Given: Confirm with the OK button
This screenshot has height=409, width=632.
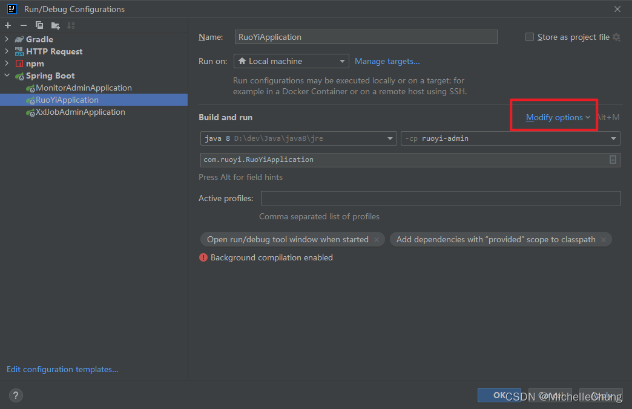Looking at the screenshot, I should pos(499,395).
